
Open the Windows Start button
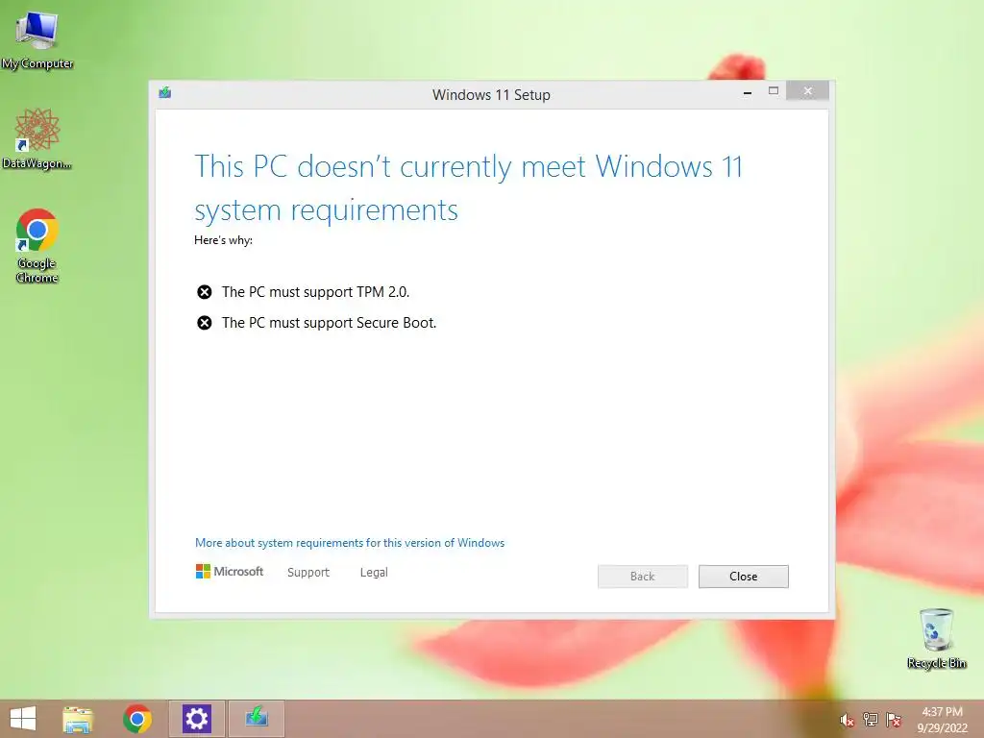point(23,719)
